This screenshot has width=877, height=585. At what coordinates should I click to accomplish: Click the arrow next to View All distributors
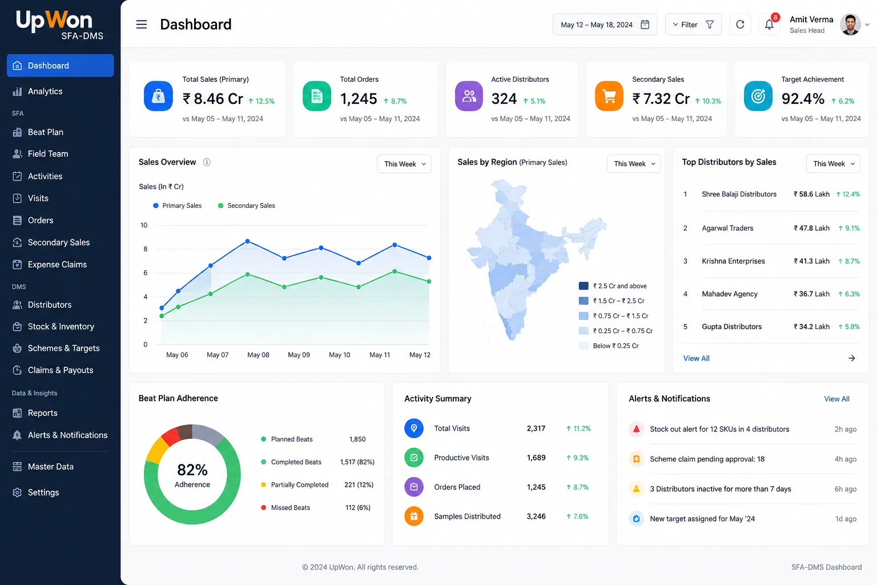851,358
